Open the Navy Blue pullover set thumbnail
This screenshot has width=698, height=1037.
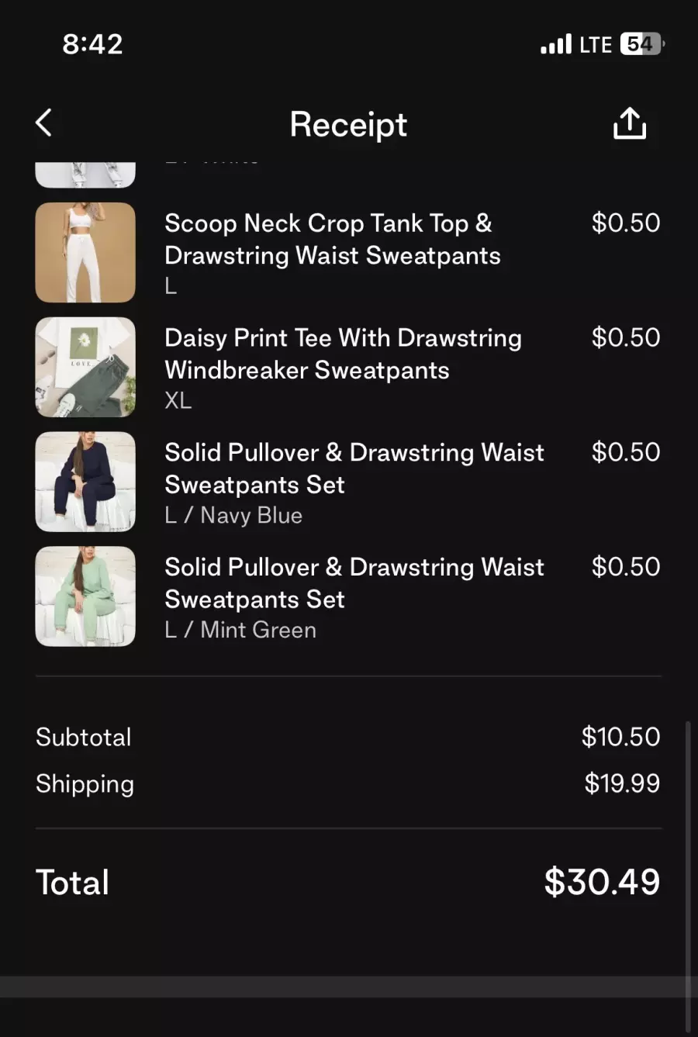85,482
